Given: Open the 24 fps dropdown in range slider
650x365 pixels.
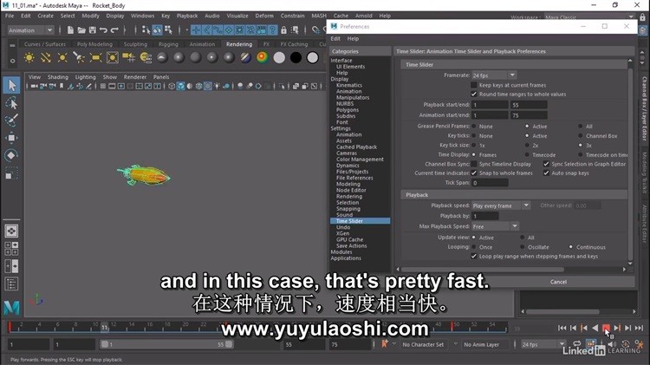Looking at the screenshot, I should (x=543, y=344).
